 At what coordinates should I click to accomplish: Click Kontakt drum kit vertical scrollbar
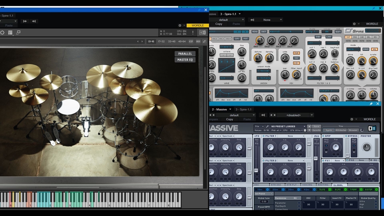click(x=205, y=118)
